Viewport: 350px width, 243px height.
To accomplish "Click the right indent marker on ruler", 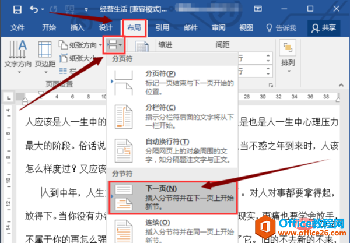I will click(338, 99).
